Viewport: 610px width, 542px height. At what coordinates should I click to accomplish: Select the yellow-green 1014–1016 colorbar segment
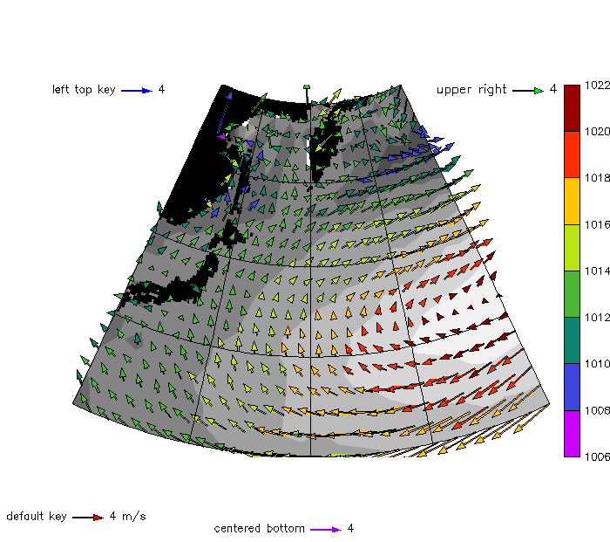click(573, 248)
